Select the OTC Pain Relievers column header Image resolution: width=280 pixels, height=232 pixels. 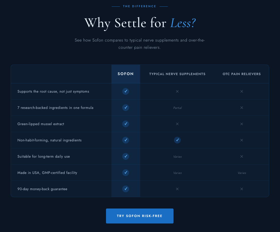[242, 74]
